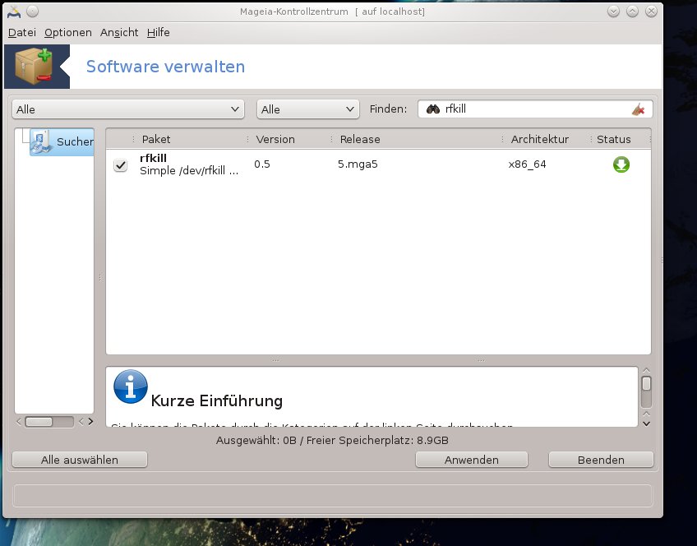697x546 pixels.
Task: Minimize the Mageia-Kontrollzentrum window
Action: pyautogui.click(x=613, y=12)
